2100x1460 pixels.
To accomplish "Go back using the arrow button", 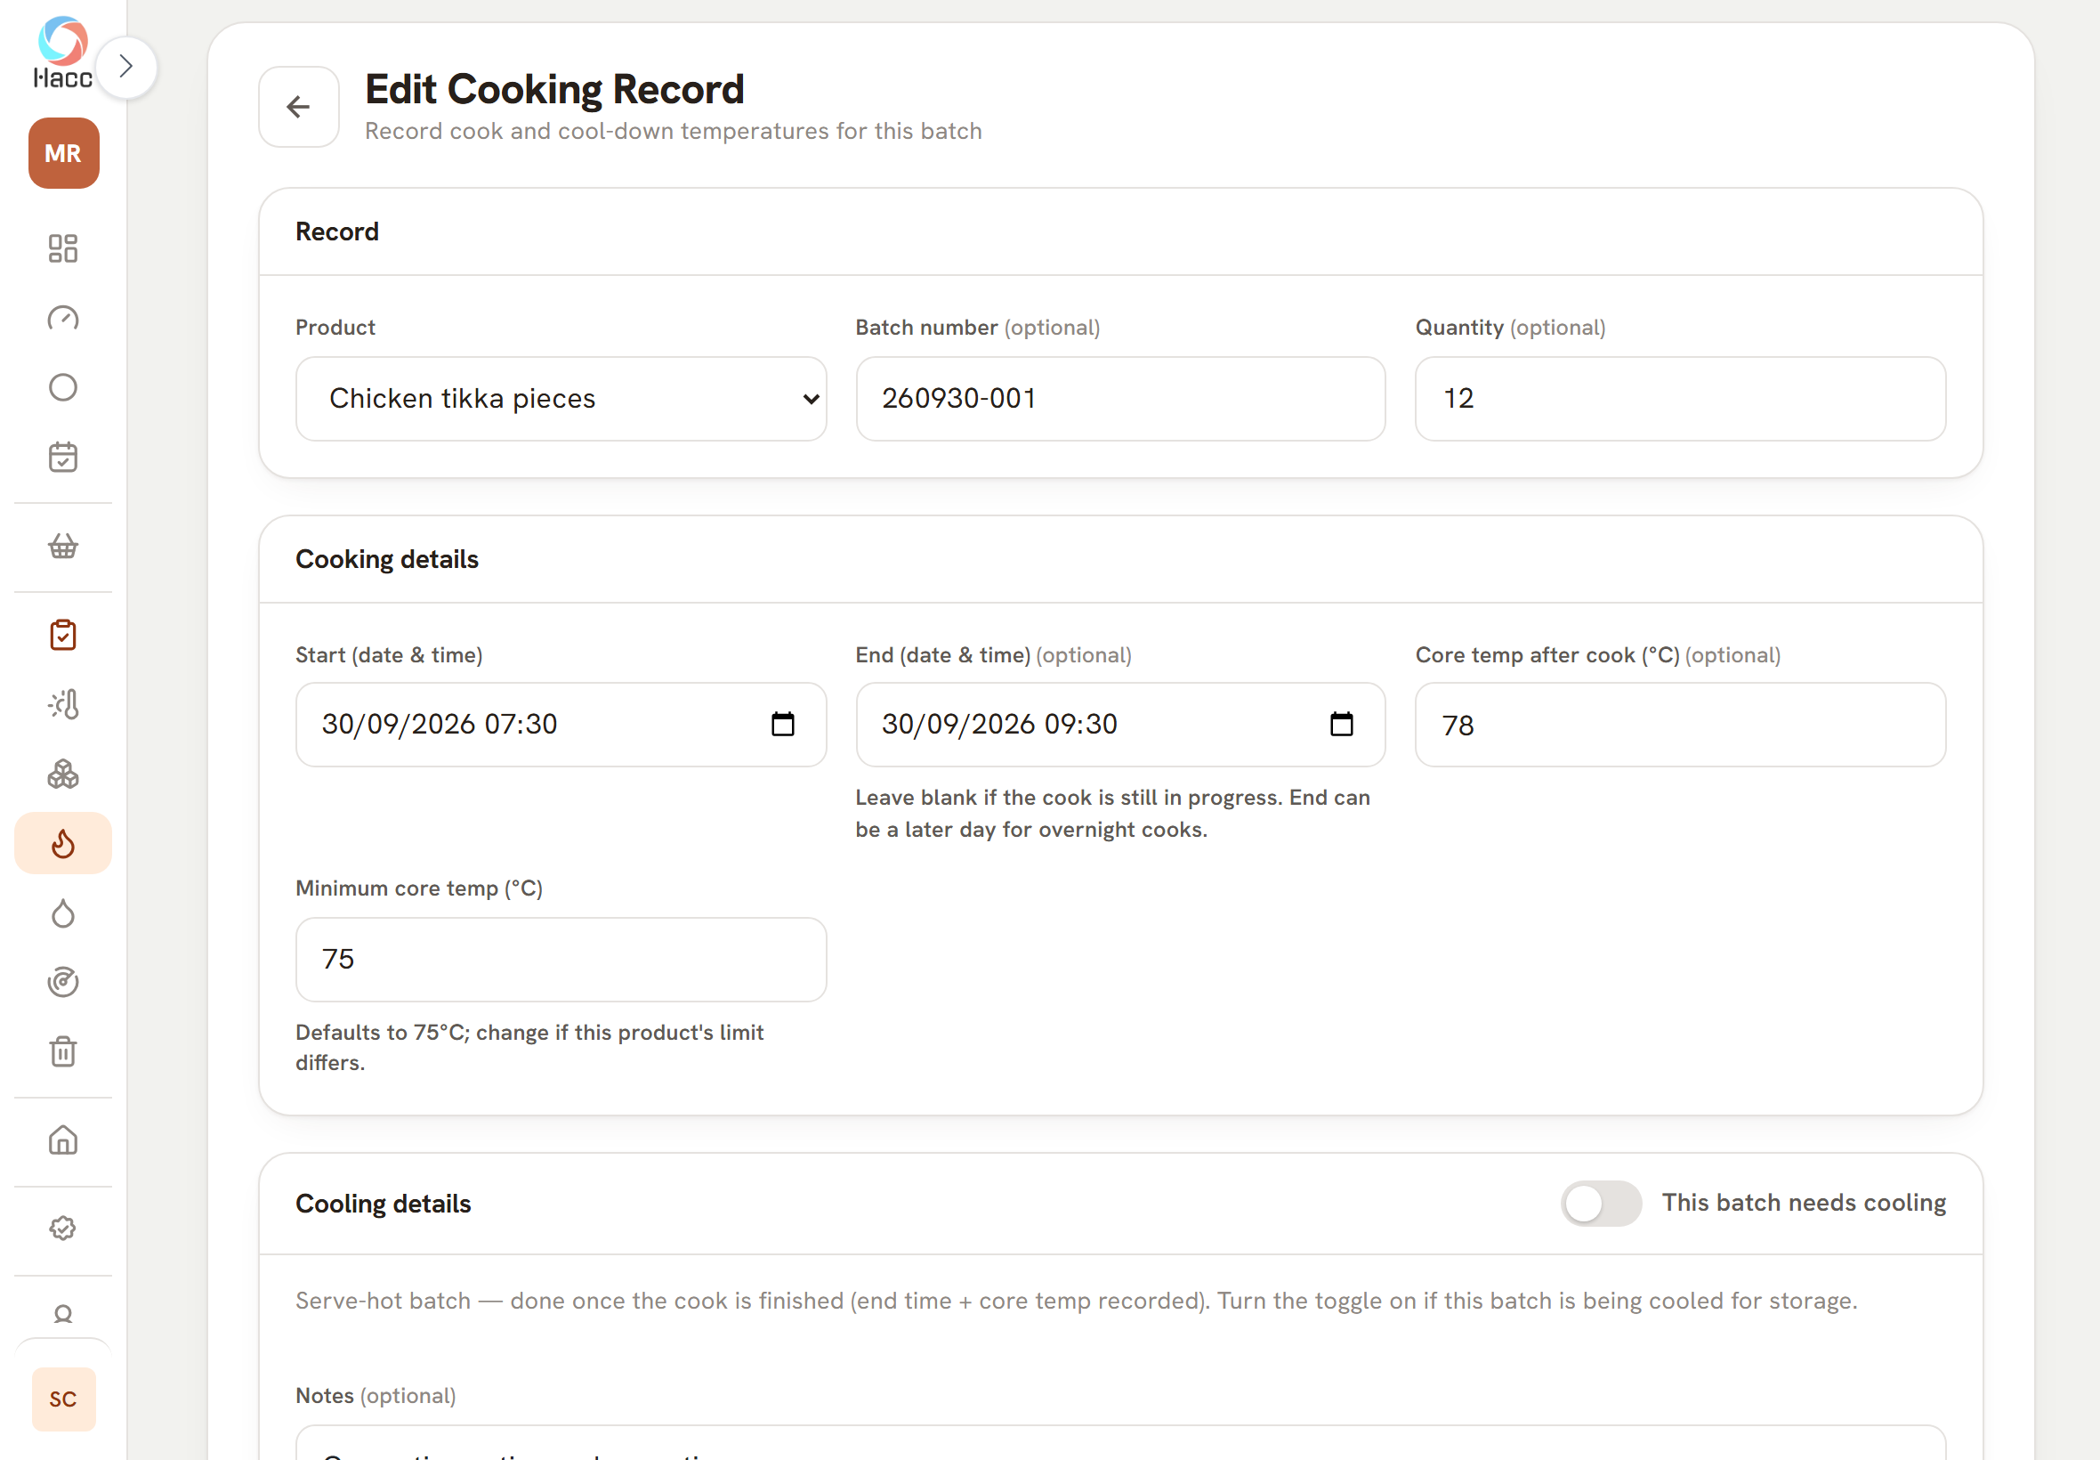I will pos(299,107).
